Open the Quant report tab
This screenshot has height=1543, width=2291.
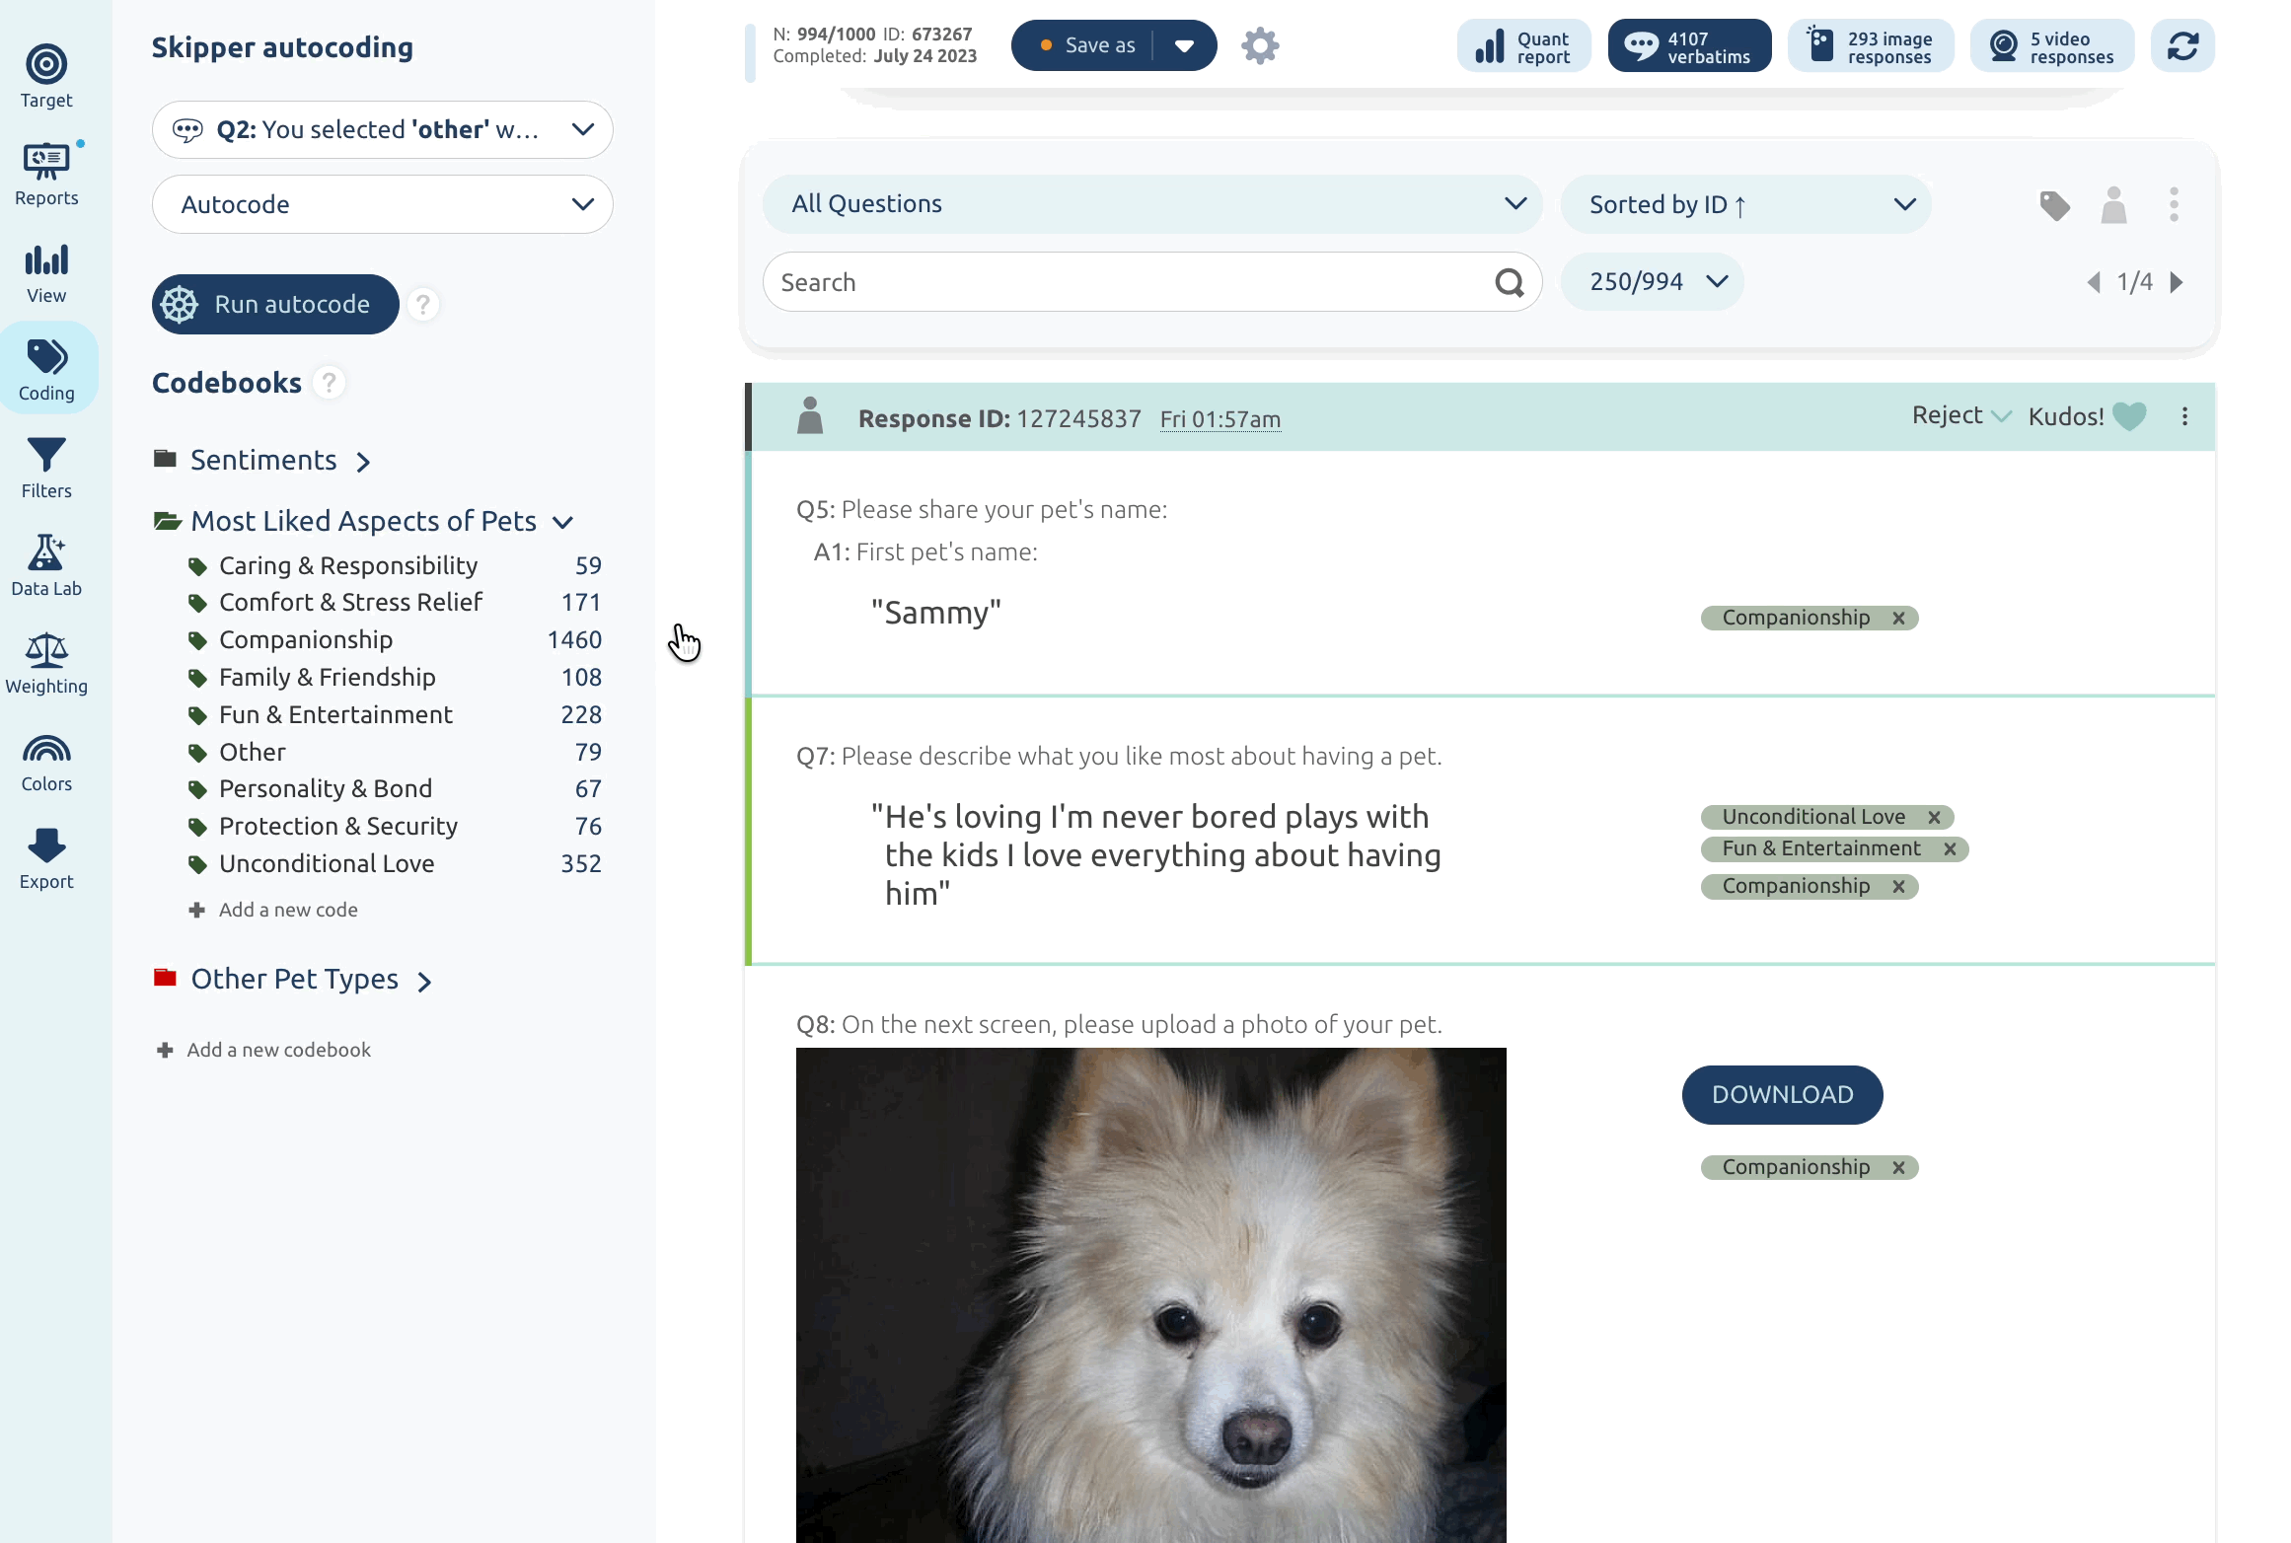(1523, 45)
